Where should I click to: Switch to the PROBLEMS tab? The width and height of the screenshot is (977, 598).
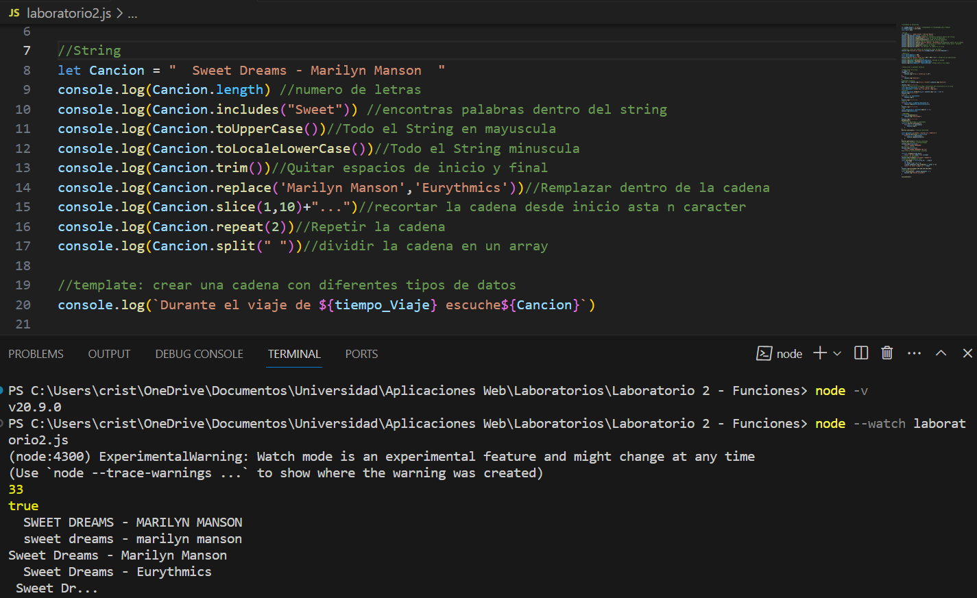click(36, 354)
